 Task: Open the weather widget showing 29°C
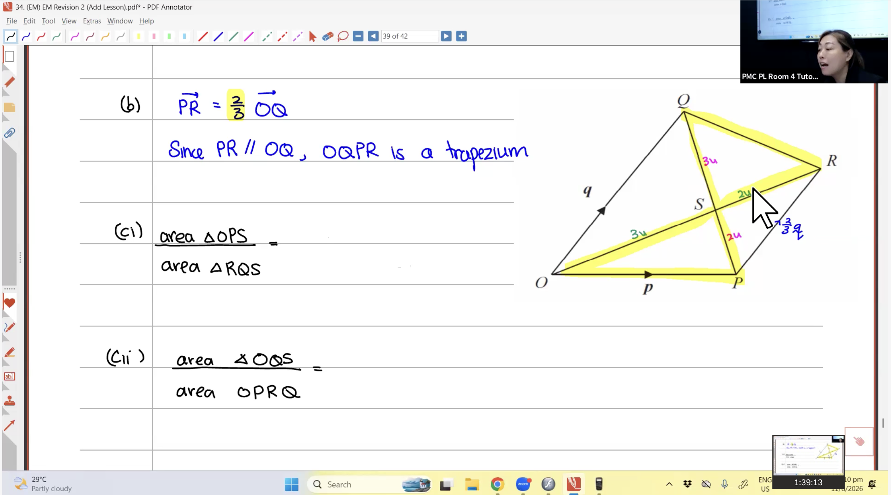click(x=43, y=484)
